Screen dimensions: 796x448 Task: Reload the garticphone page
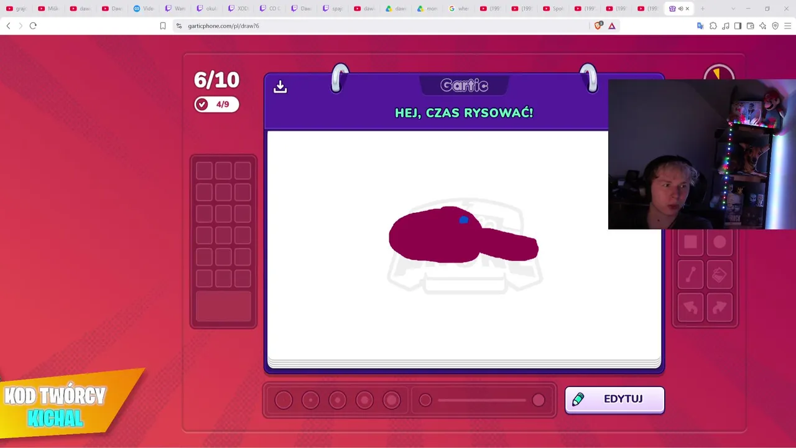33,26
